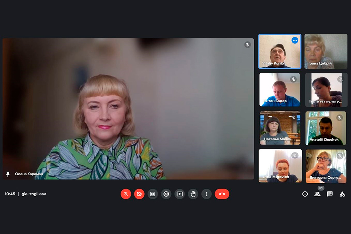This screenshot has height=234, width=351.
Task: Click the pin icon beside Олена Караман
Action: tap(8, 174)
